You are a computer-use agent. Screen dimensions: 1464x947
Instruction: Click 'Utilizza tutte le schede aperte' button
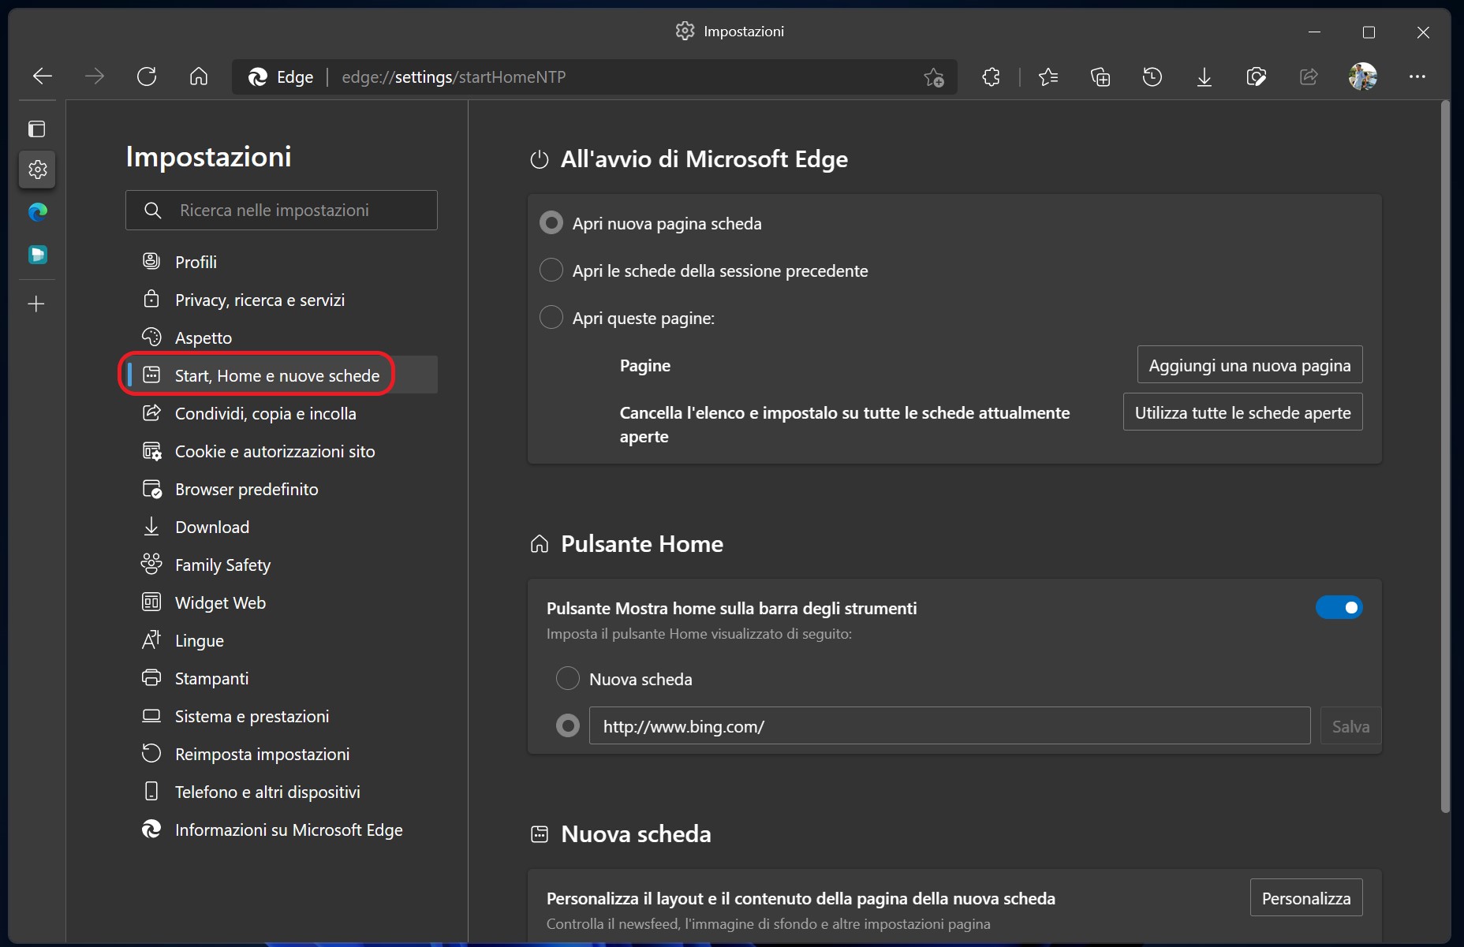[1242, 412]
